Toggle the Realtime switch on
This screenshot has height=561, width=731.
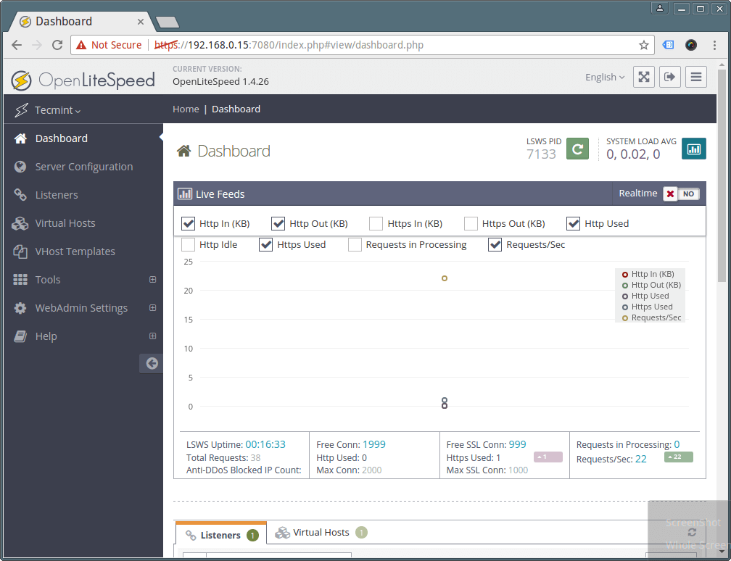[x=682, y=194]
